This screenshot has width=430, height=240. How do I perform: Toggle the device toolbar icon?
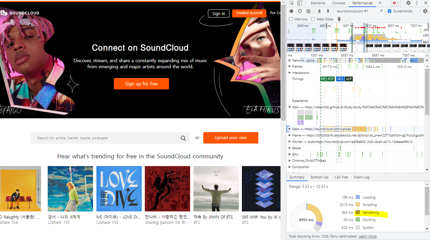click(x=299, y=3)
